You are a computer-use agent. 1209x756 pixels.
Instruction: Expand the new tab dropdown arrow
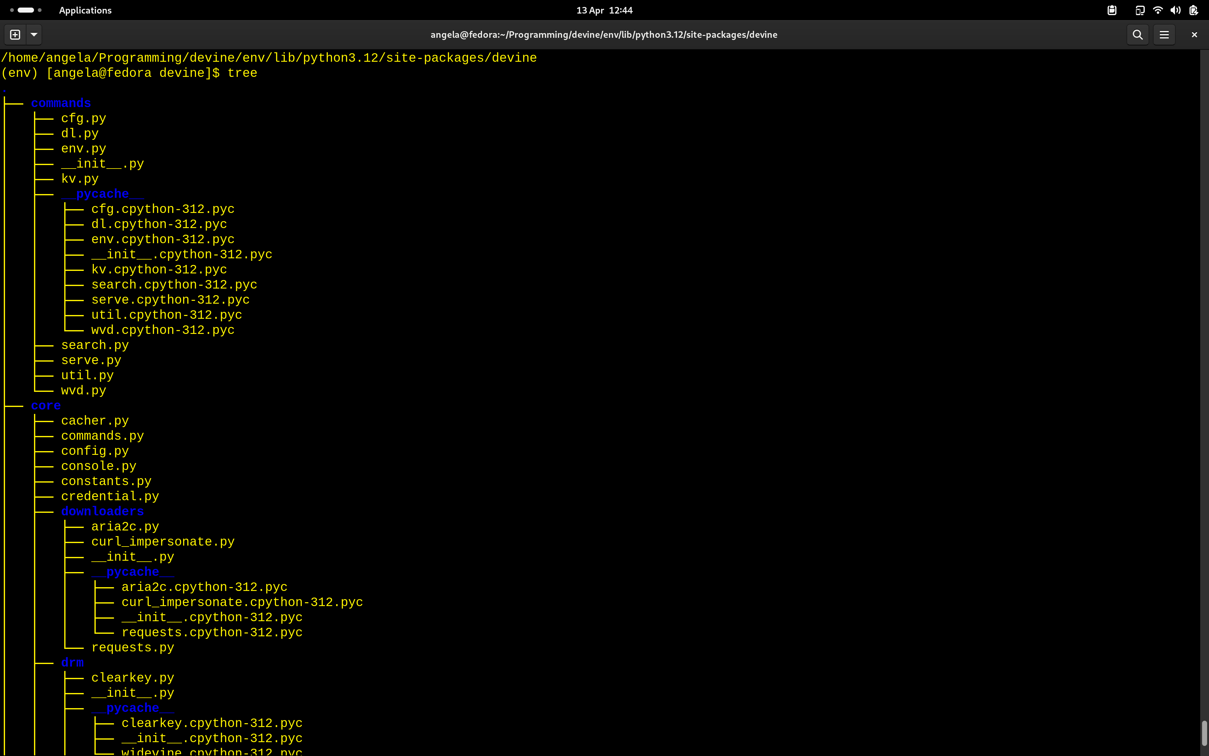pos(34,35)
